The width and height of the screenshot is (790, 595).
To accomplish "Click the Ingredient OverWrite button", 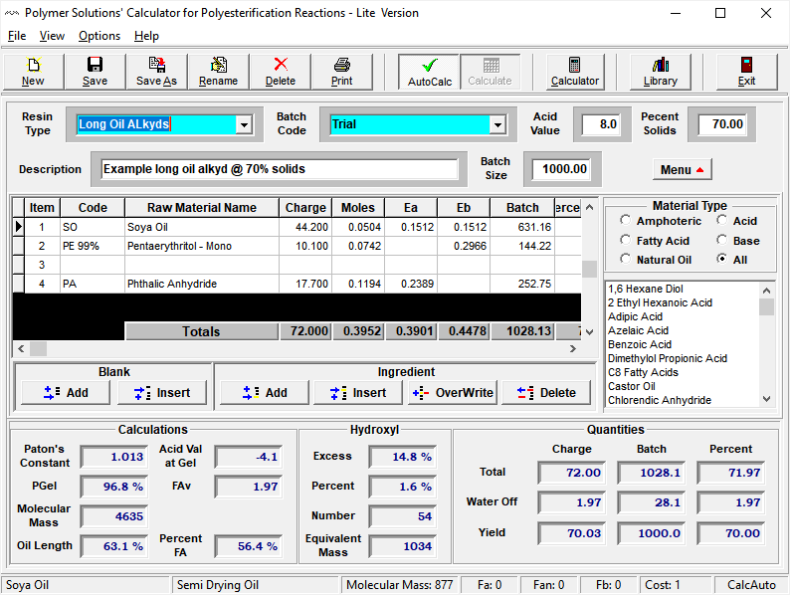I will tap(452, 393).
